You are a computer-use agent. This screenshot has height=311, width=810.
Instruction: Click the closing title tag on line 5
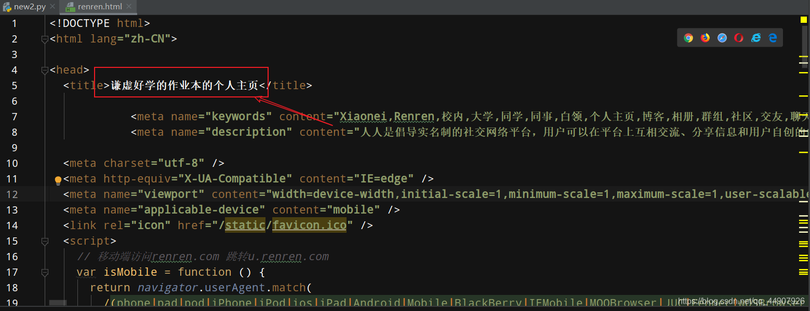point(286,86)
